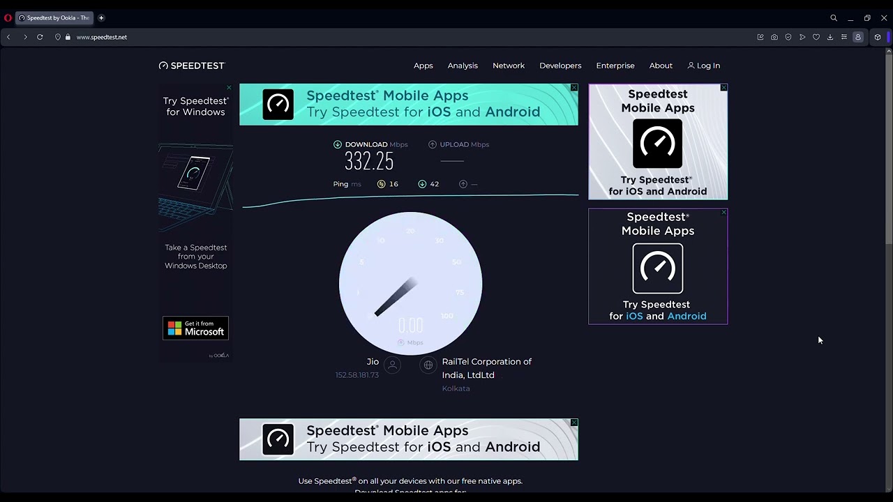Open the Analysis menu
The image size is (893, 502).
(x=463, y=66)
